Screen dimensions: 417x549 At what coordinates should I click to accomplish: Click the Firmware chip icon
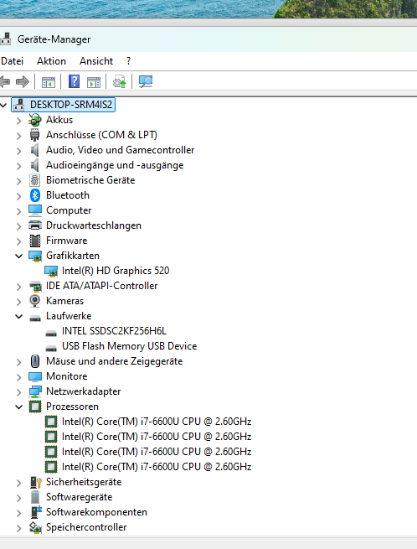coord(34,241)
